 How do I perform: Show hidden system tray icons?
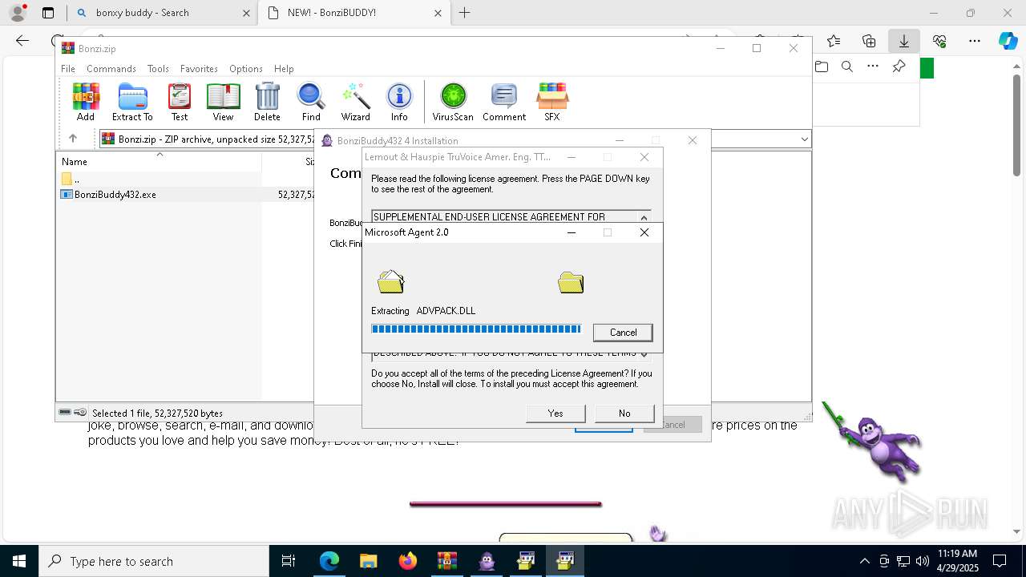tap(864, 561)
